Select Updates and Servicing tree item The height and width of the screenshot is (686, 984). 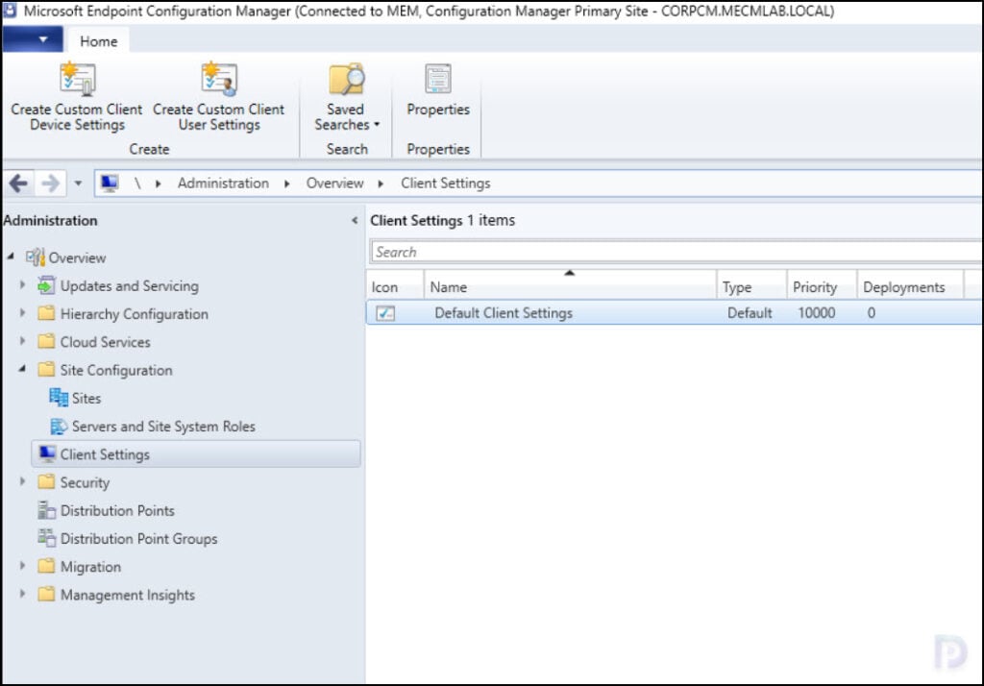coord(130,285)
